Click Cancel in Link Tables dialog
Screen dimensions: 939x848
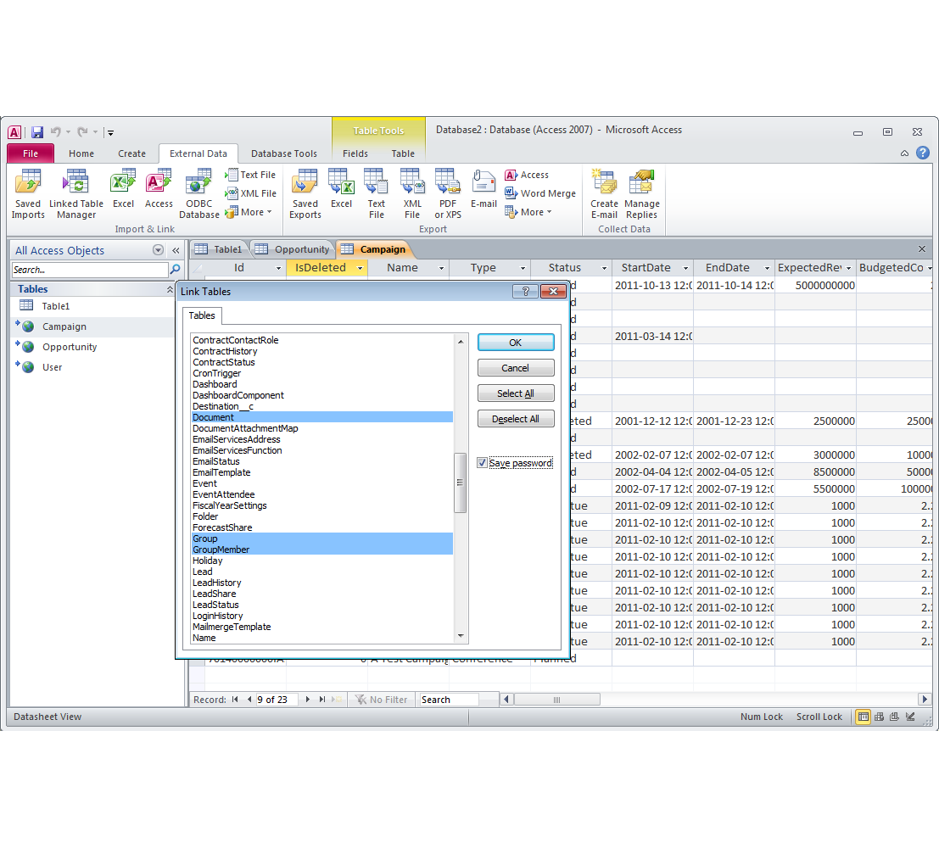click(516, 368)
